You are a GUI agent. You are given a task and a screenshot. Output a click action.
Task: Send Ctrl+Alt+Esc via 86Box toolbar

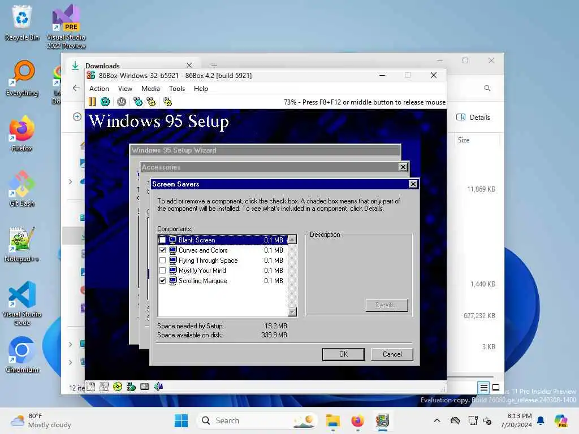coord(151,102)
